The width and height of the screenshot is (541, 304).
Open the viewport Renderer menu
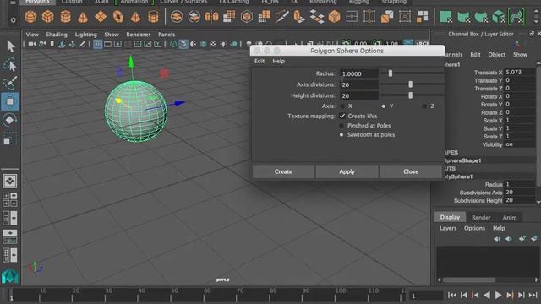[138, 35]
